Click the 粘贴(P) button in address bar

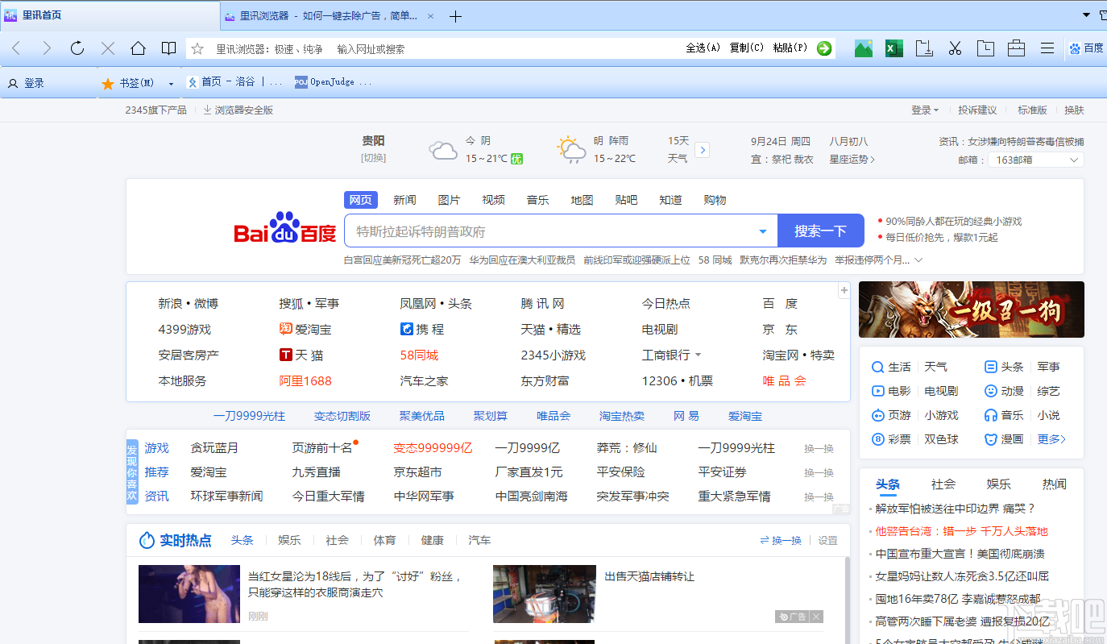[790, 48]
